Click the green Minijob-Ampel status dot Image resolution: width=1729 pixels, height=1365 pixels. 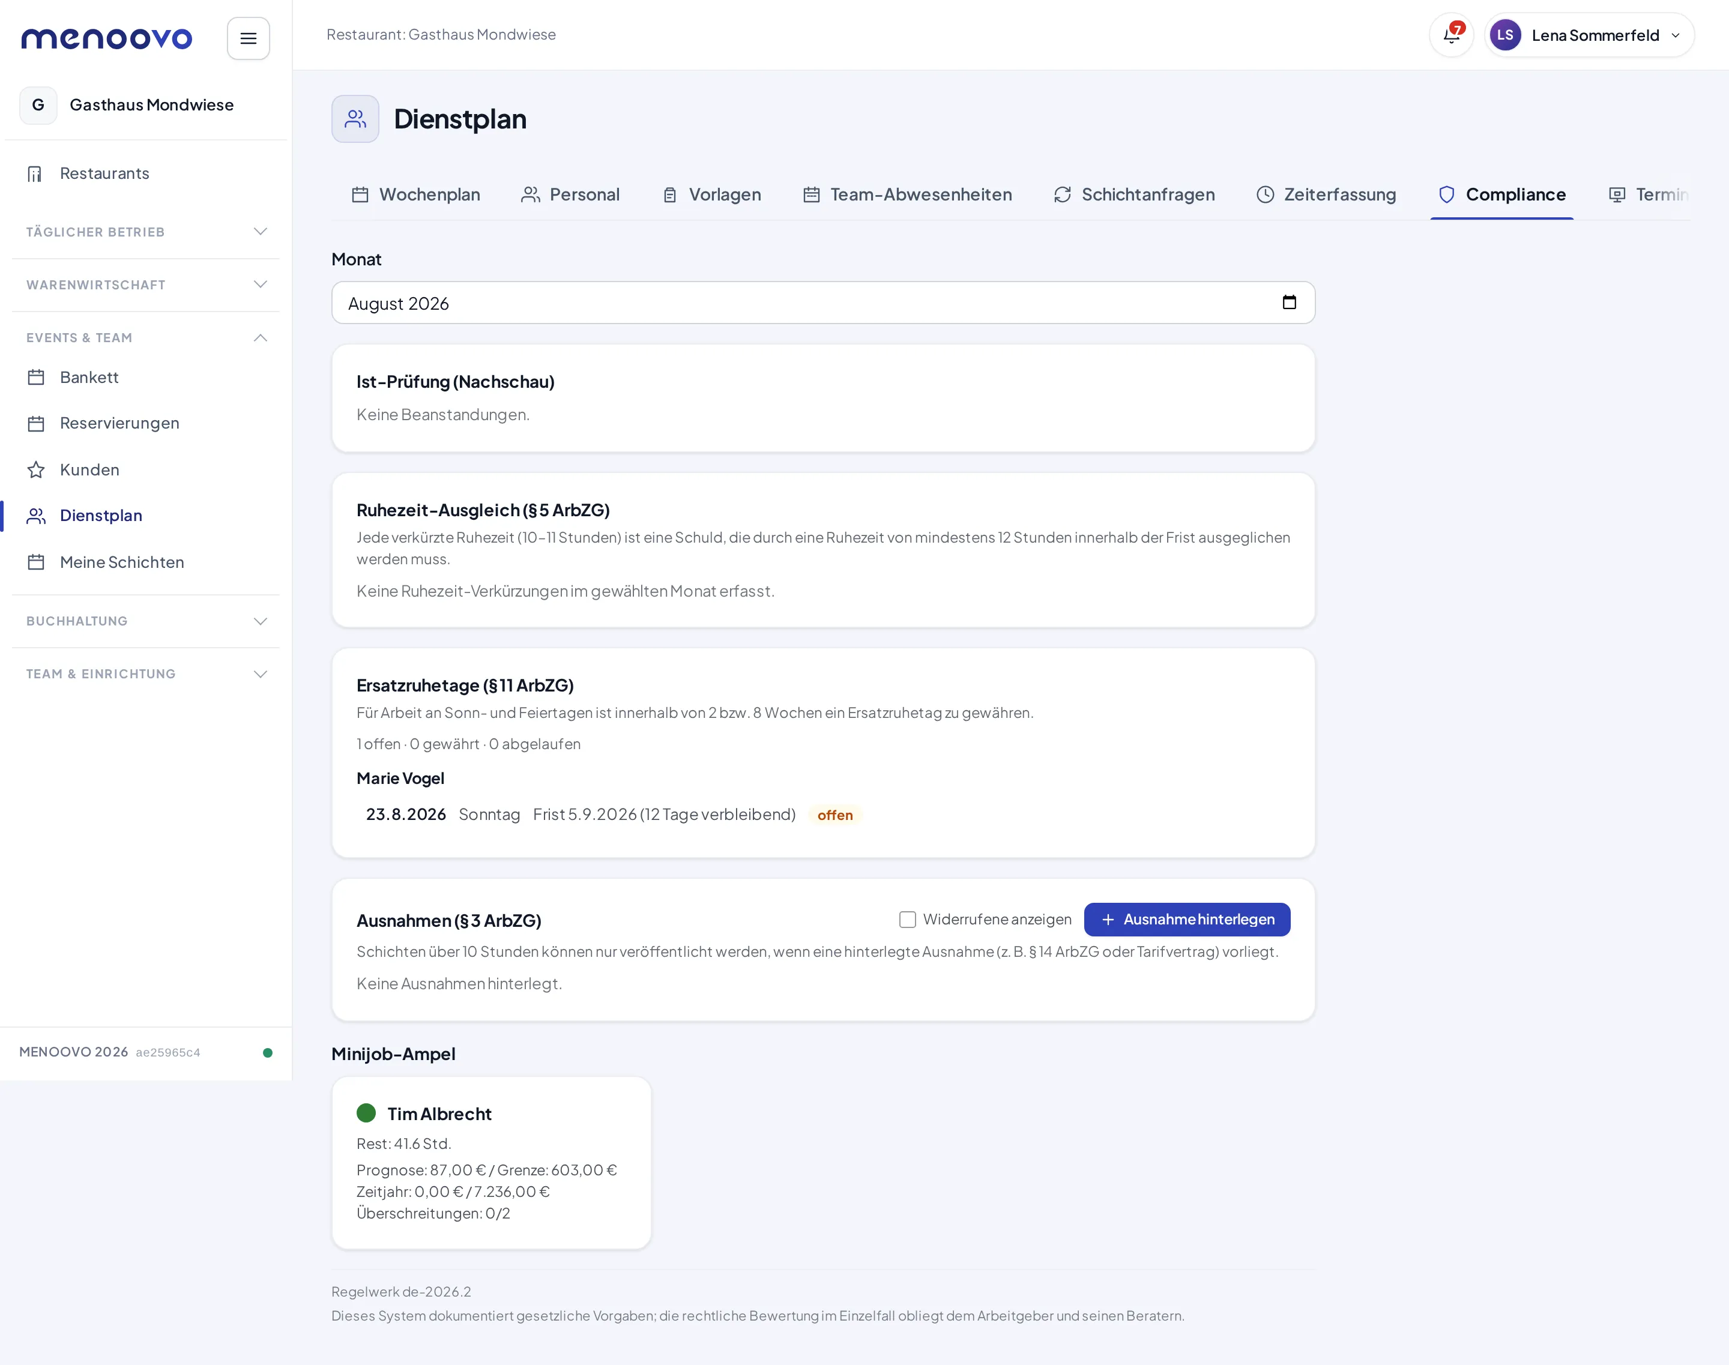click(366, 1113)
